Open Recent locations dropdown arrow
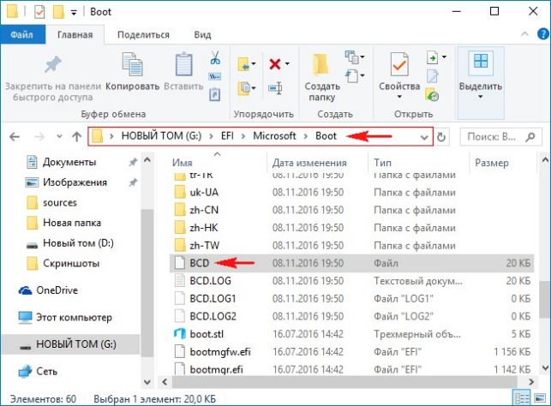Image resolution: width=551 pixels, height=406 pixels. (x=59, y=137)
